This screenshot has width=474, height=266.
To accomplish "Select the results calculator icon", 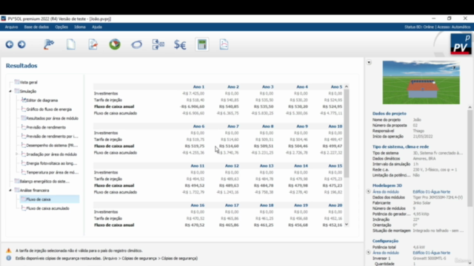I will [x=202, y=44].
